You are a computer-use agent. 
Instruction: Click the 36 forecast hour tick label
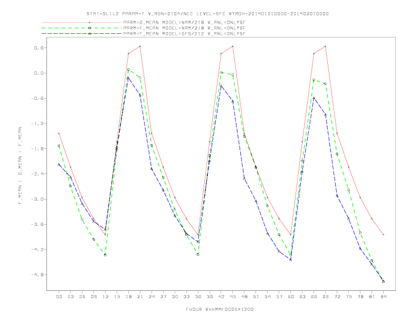198,297
